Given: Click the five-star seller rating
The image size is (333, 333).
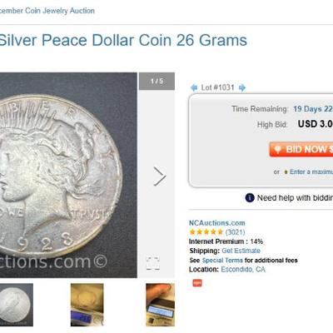Looking at the screenshot, I should point(206,232).
